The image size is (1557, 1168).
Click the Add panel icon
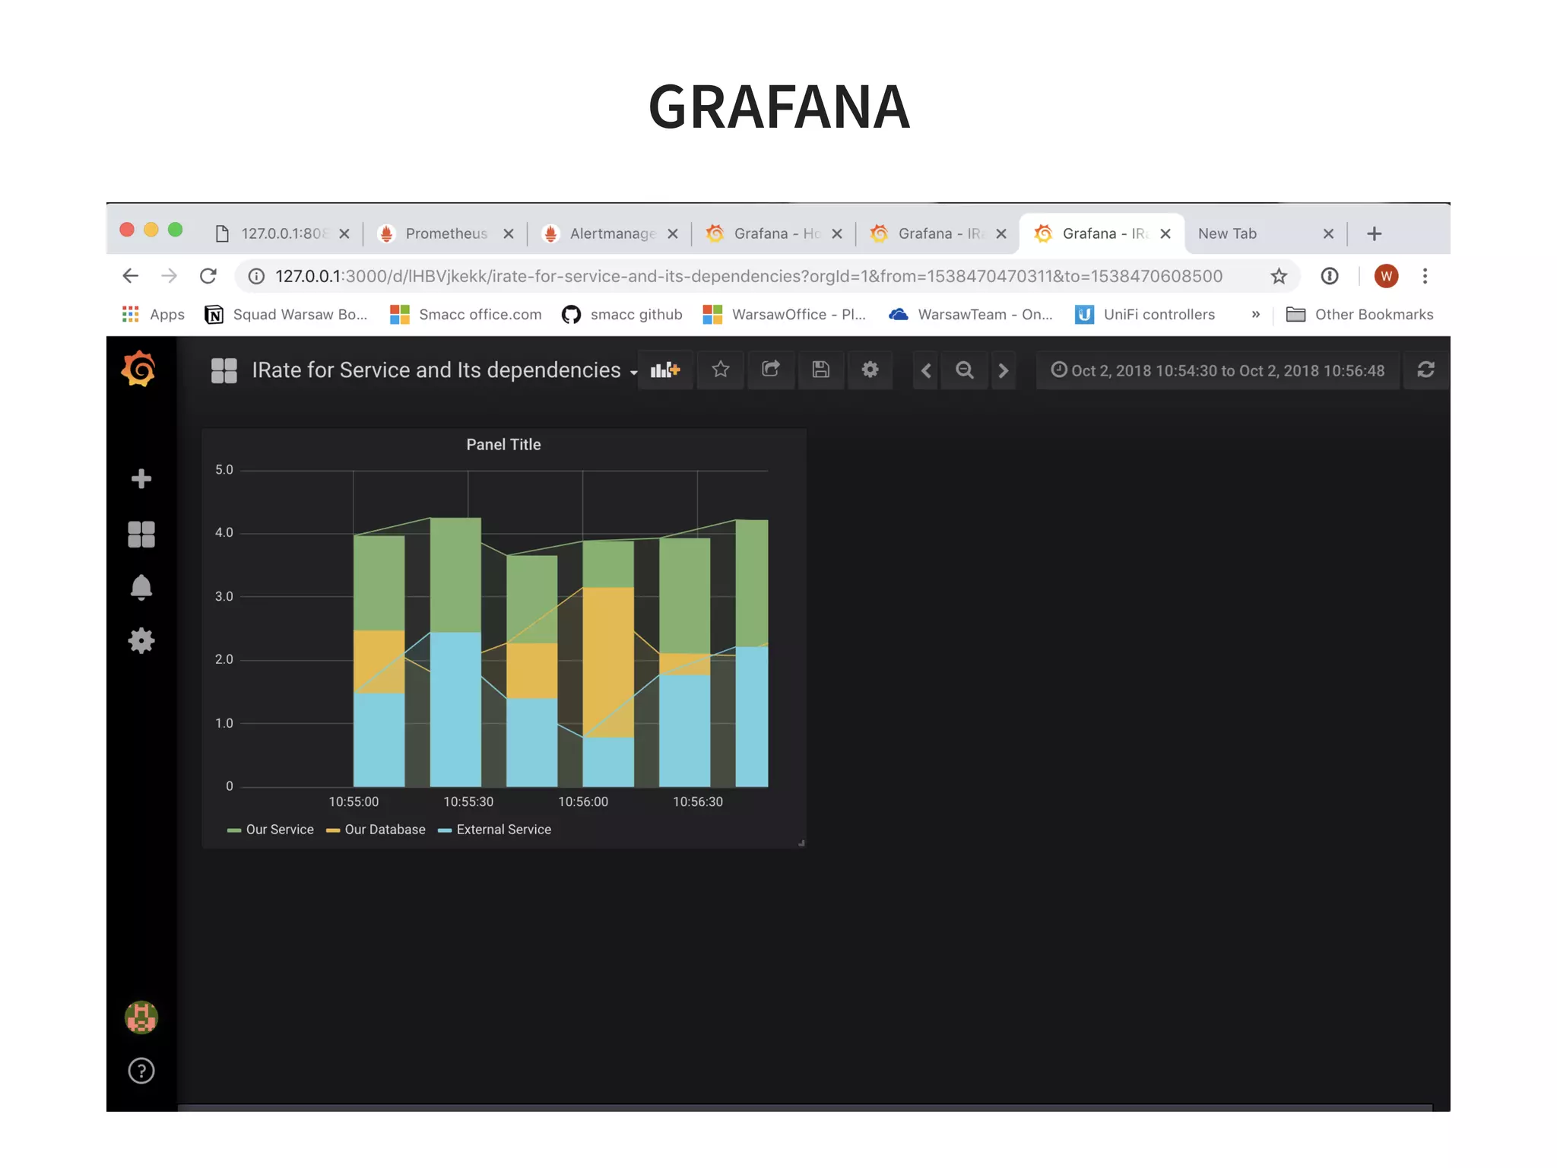[665, 370]
